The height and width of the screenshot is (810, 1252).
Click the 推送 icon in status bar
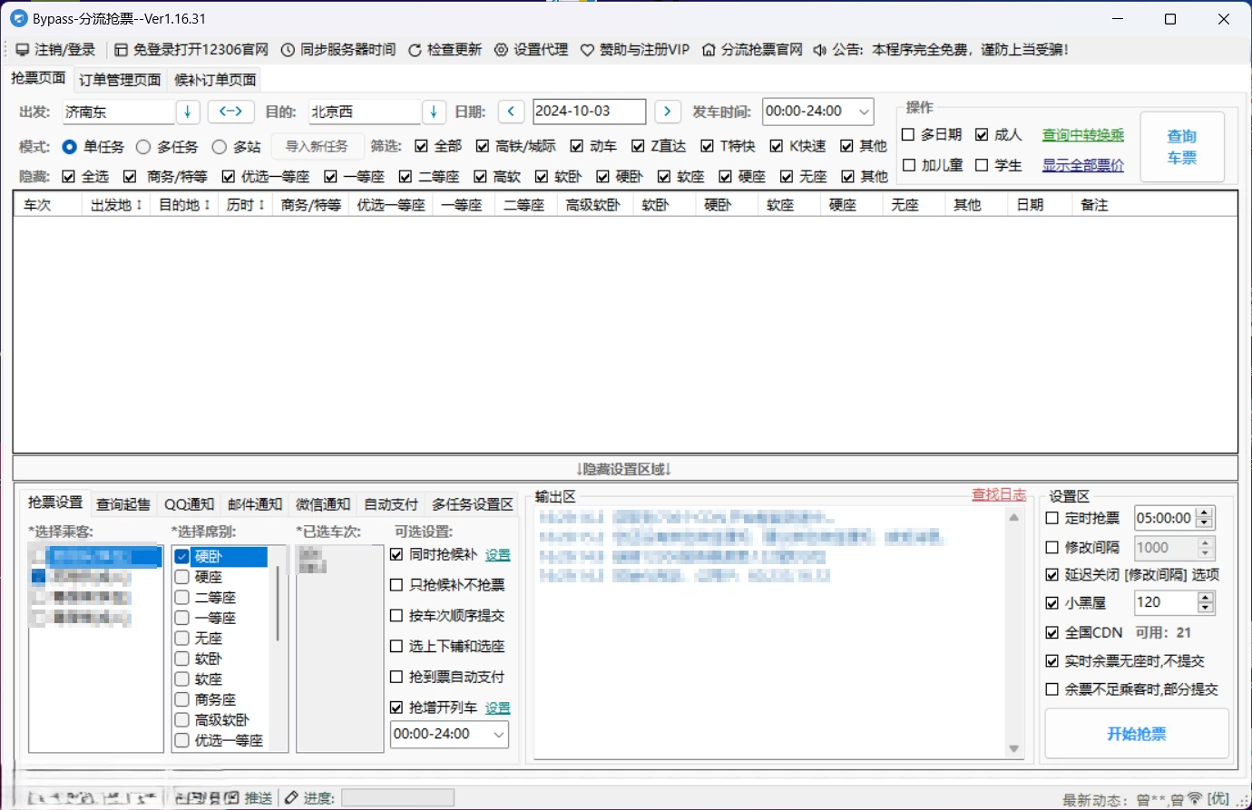(232, 798)
